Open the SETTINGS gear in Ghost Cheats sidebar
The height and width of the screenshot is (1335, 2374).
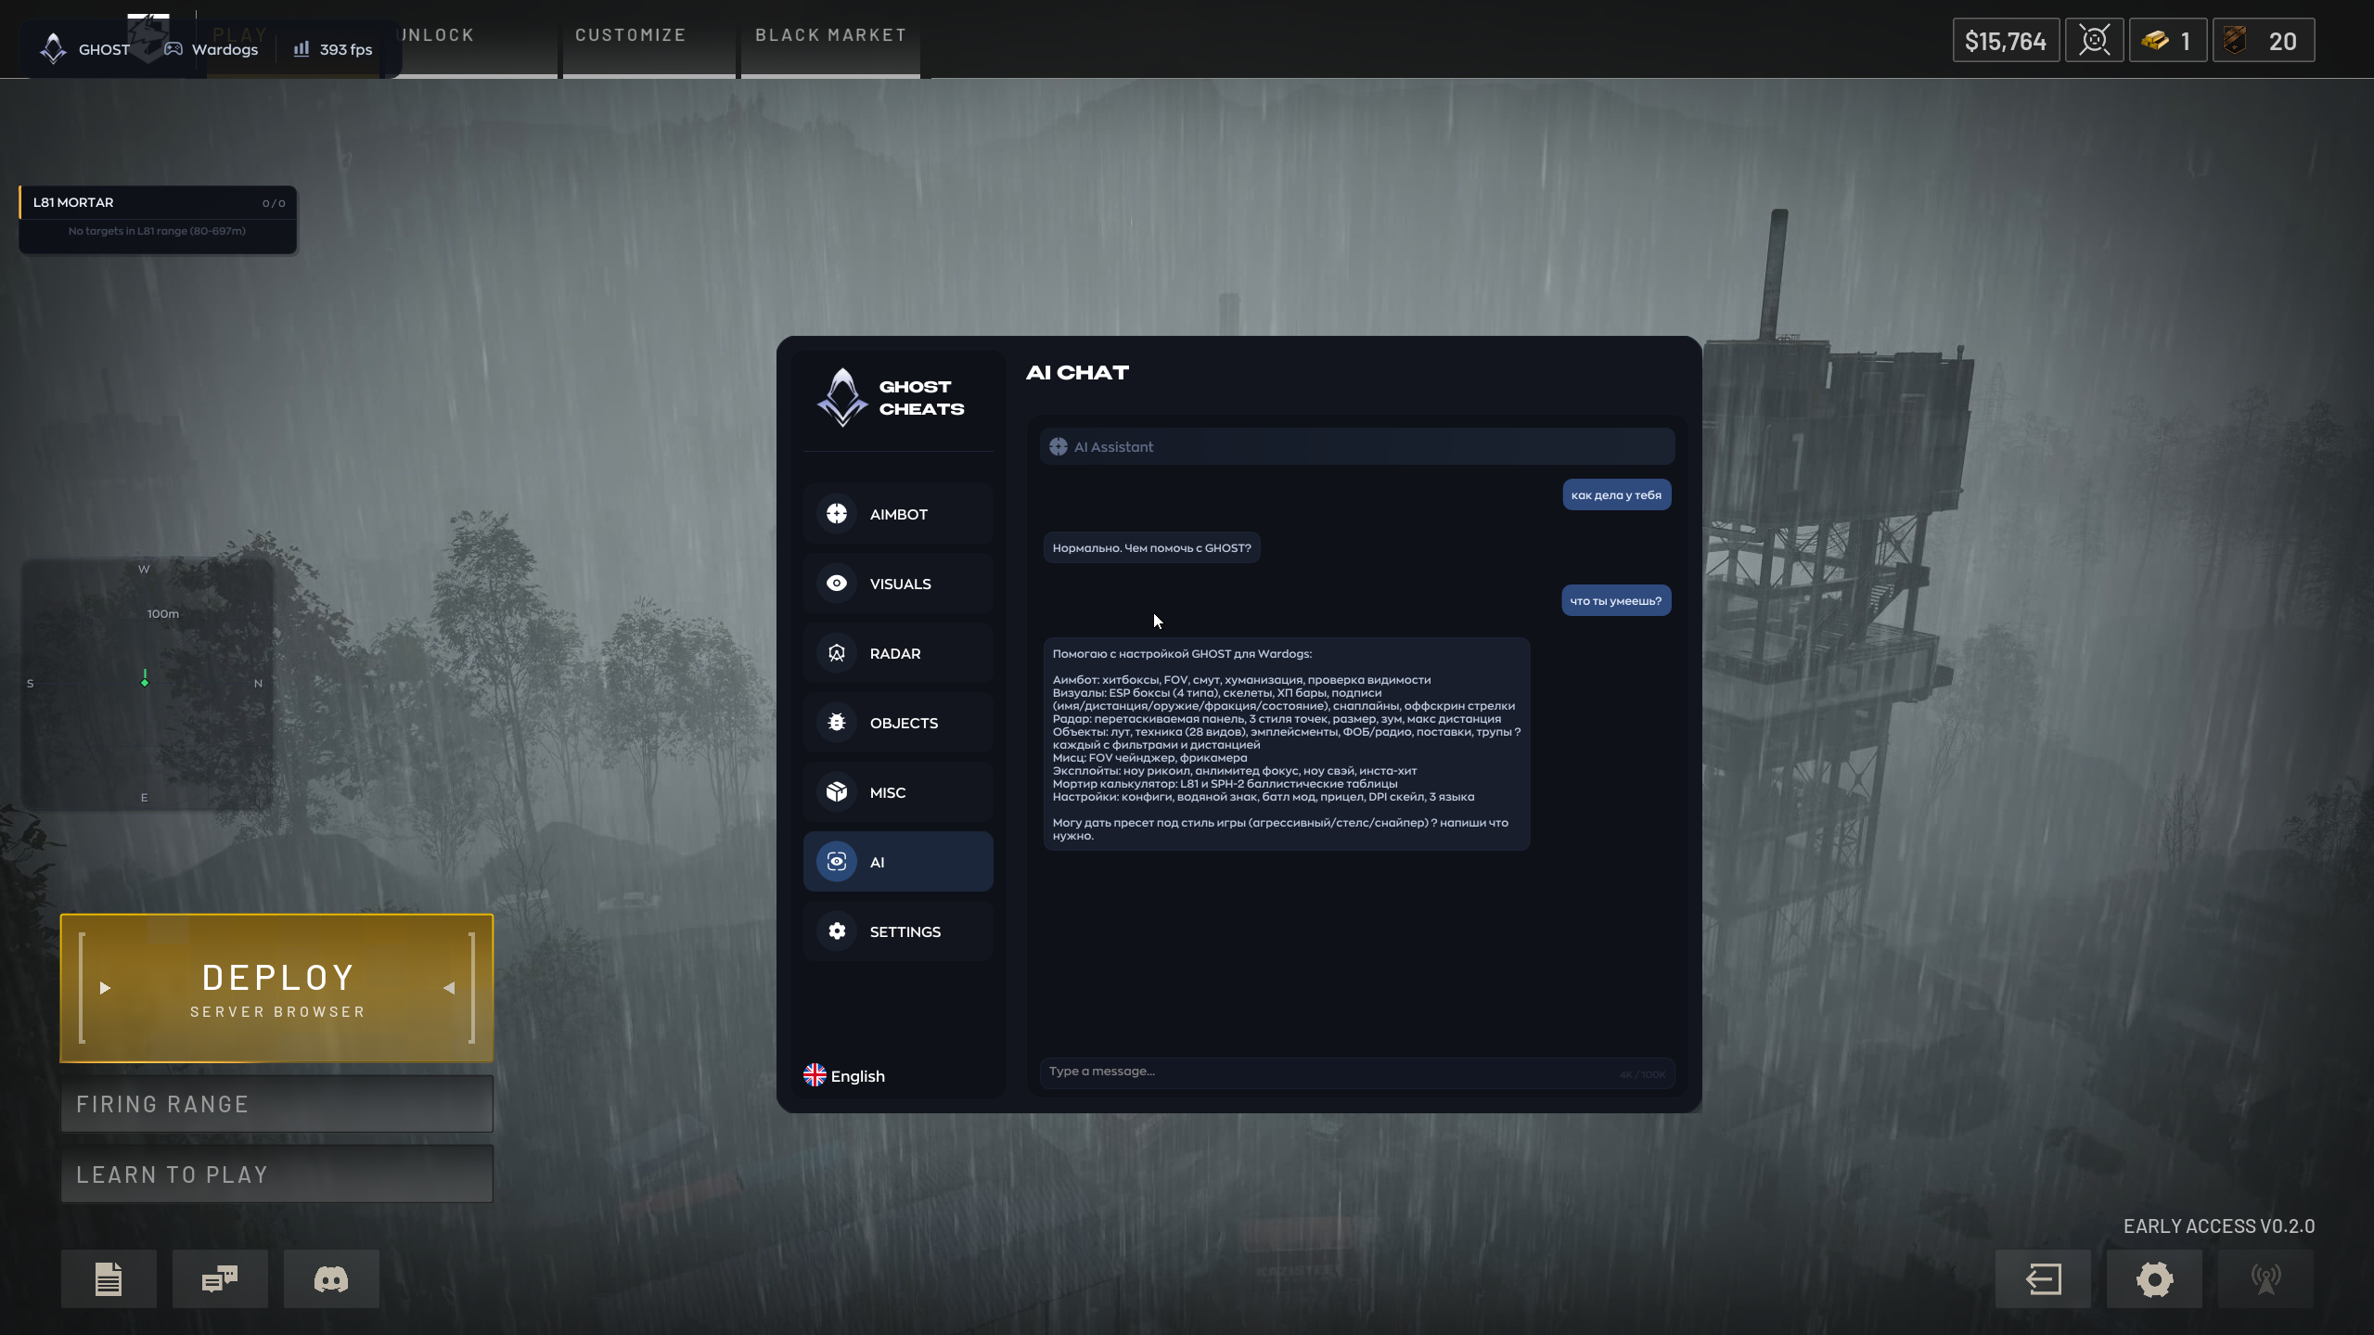coord(897,931)
